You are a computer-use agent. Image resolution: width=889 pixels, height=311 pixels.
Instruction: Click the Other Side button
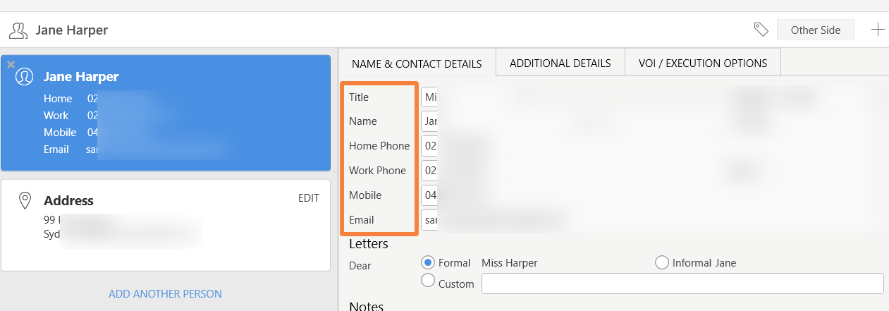[x=814, y=30]
